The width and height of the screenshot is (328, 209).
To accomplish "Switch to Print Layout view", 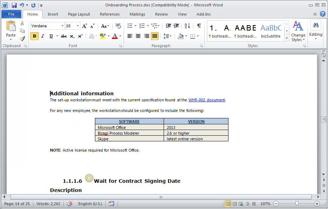I will pyautogui.click(x=228, y=204).
